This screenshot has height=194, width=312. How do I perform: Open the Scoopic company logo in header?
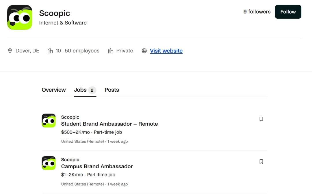click(x=20, y=17)
